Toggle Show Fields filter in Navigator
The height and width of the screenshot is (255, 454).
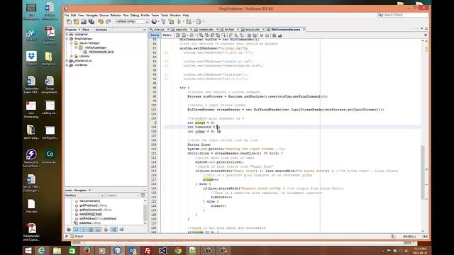(76, 229)
